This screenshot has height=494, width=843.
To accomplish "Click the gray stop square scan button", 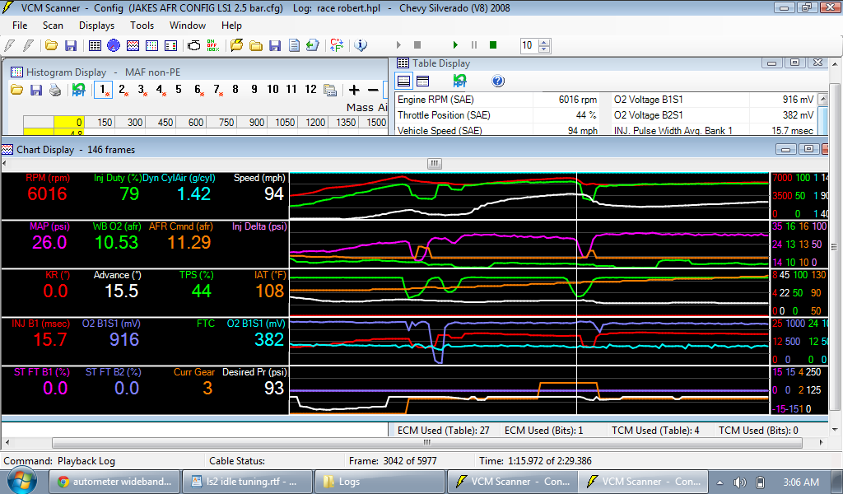I will (417, 45).
